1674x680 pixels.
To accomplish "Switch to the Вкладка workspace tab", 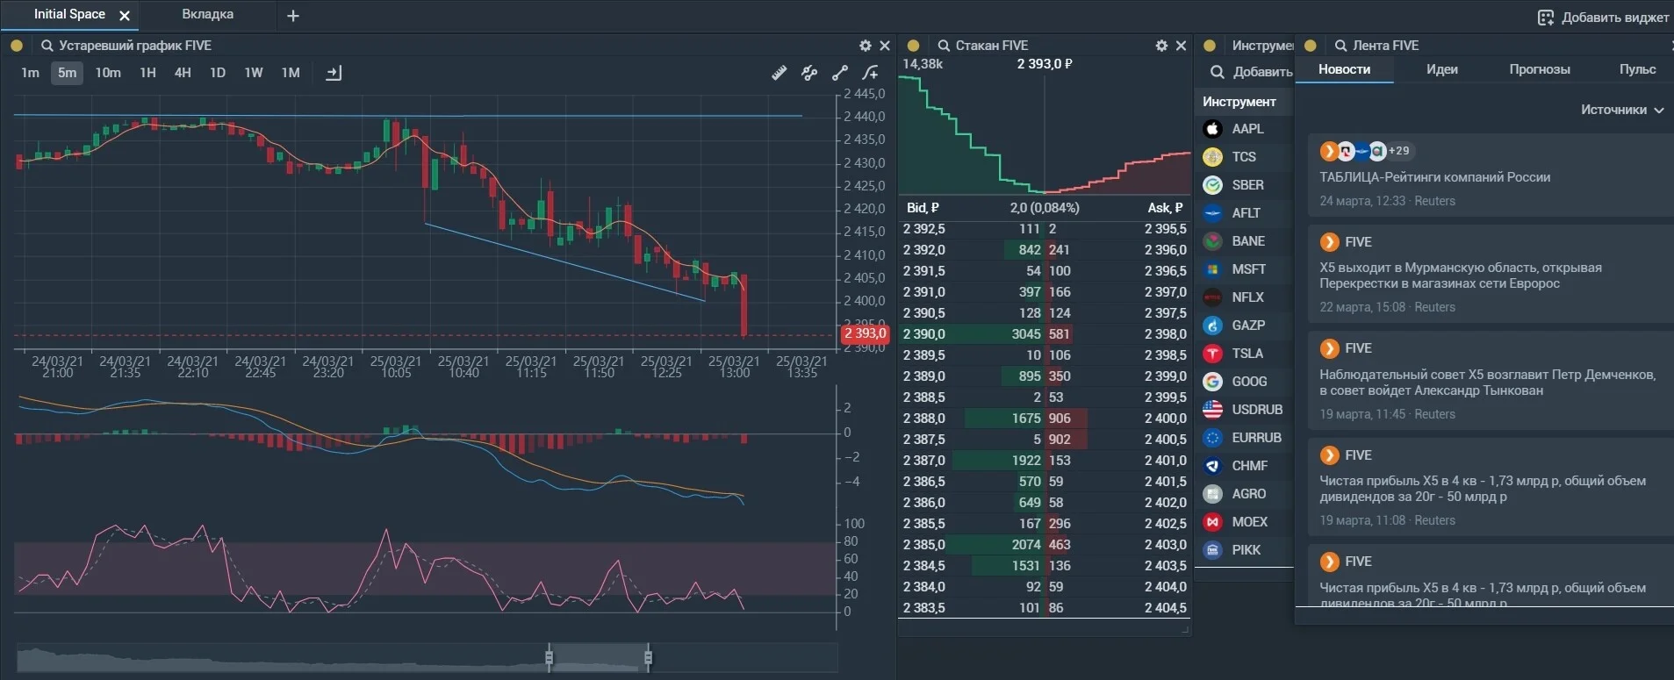I will point(208,14).
